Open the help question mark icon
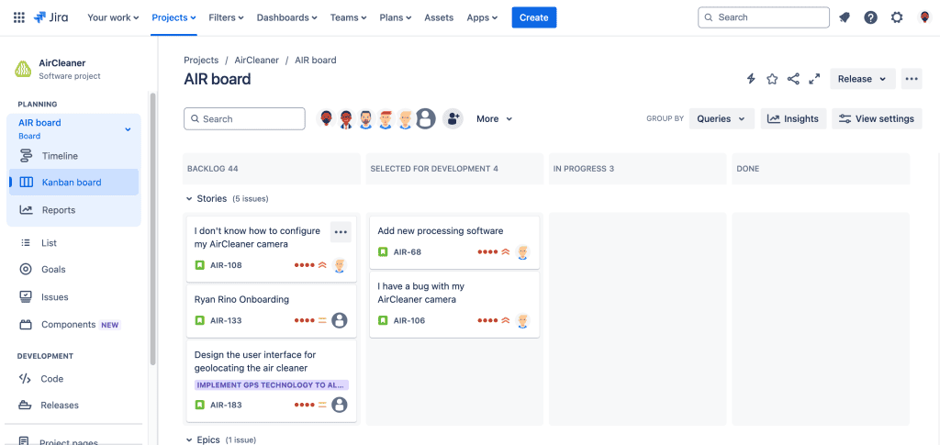The width and height of the screenshot is (940, 445). click(x=870, y=17)
